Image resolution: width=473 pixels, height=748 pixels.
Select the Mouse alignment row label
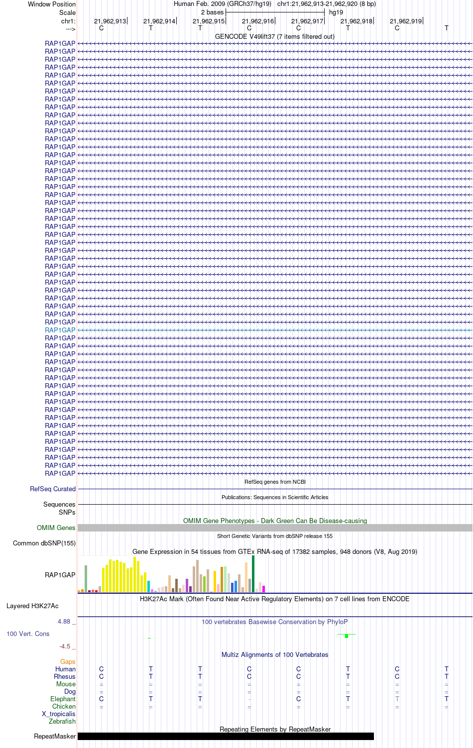66,684
